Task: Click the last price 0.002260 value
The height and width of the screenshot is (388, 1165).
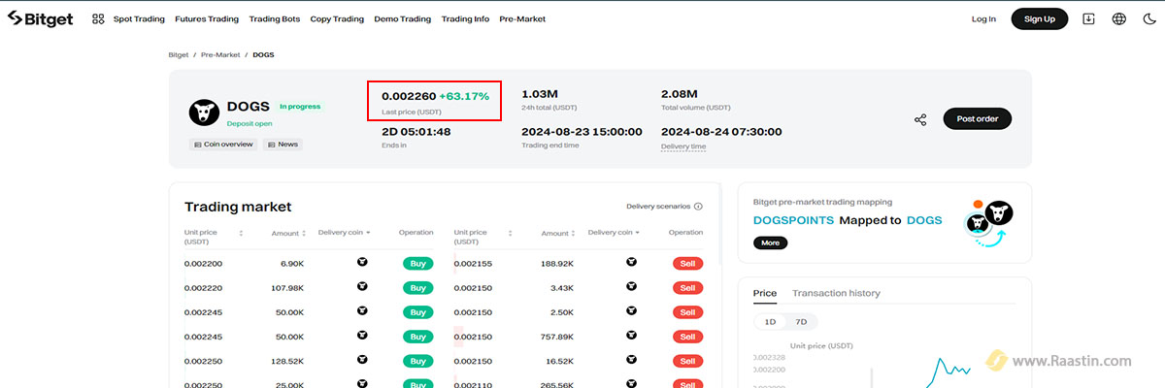Action: [x=408, y=96]
